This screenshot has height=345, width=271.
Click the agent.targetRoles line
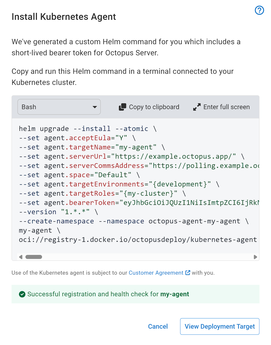point(103,193)
